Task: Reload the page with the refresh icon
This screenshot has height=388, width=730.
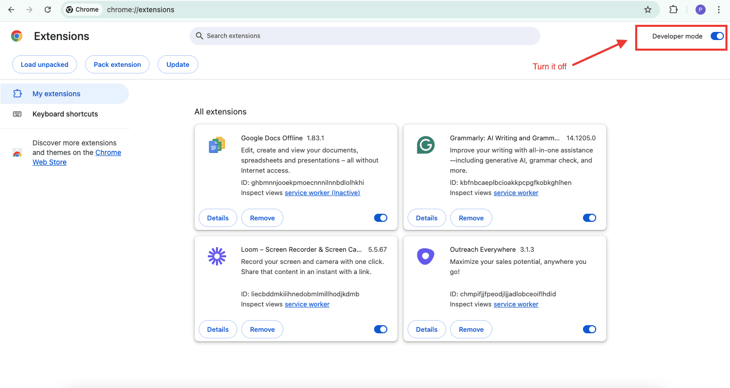Action: 48,10
